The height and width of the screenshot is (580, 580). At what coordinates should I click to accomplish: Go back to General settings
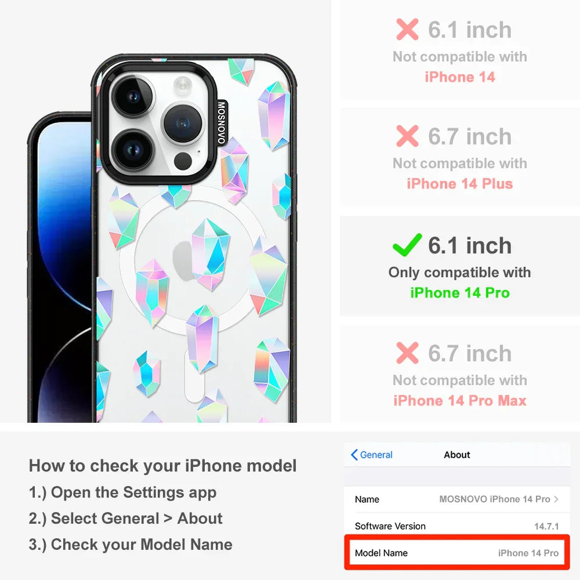(x=371, y=455)
